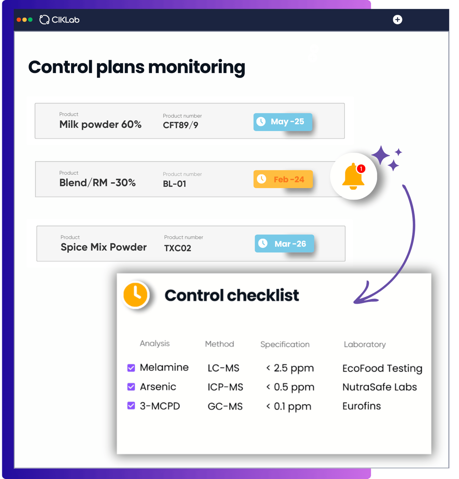Image resolution: width=459 pixels, height=479 pixels.
Task: Click the Arsenic analysis name
Action: tap(158, 386)
